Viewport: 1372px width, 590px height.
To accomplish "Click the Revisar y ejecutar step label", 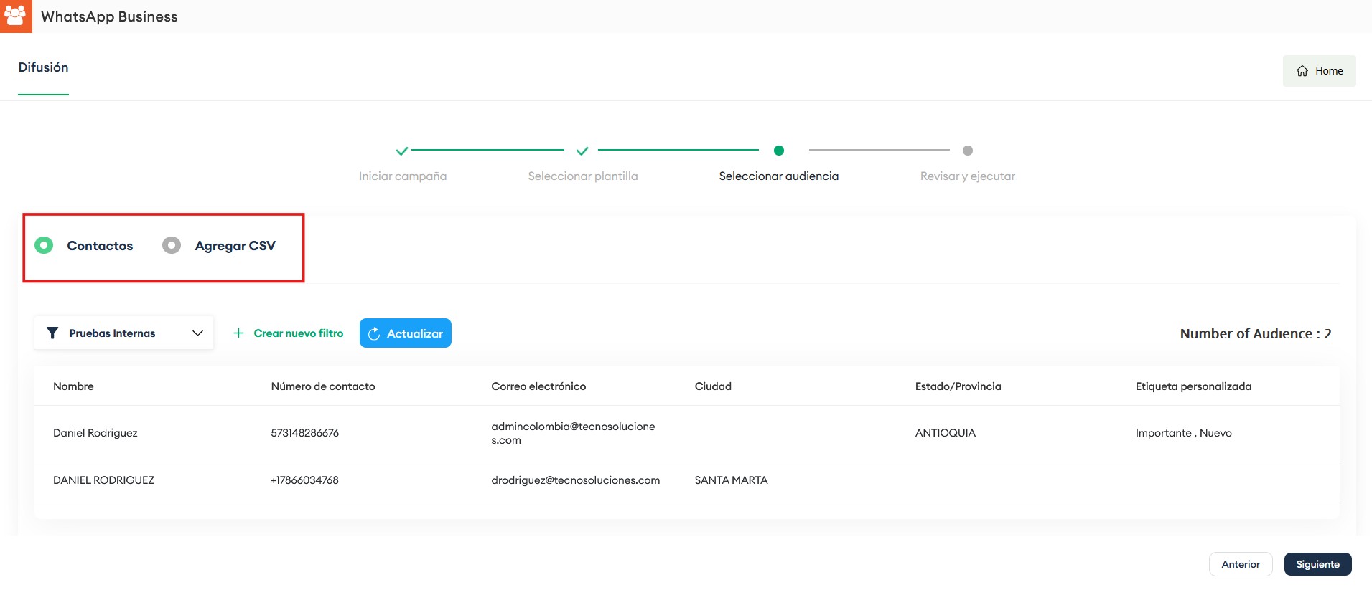I will click(967, 176).
